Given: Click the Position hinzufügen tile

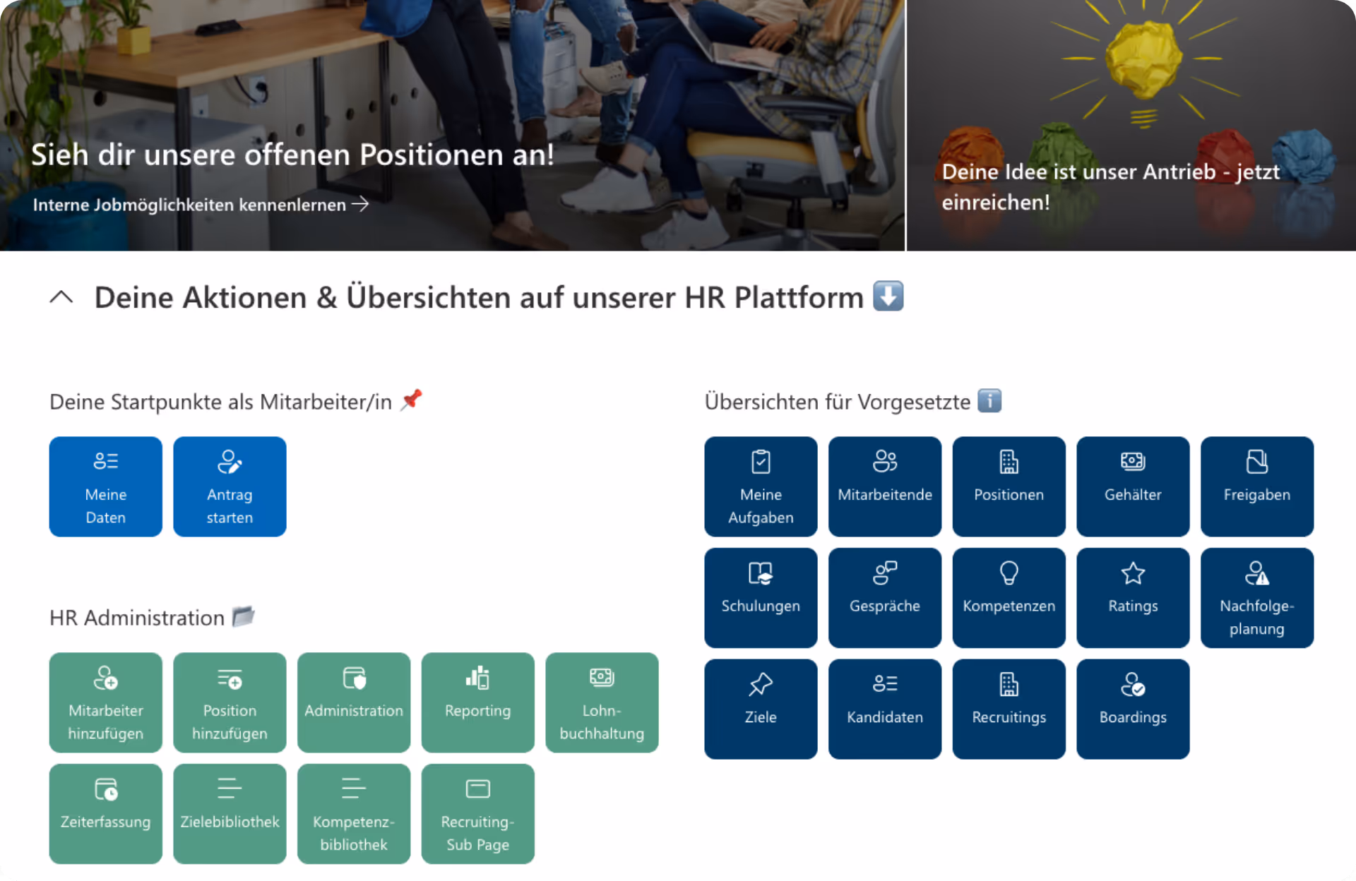Looking at the screenshot, I should 230,702.
